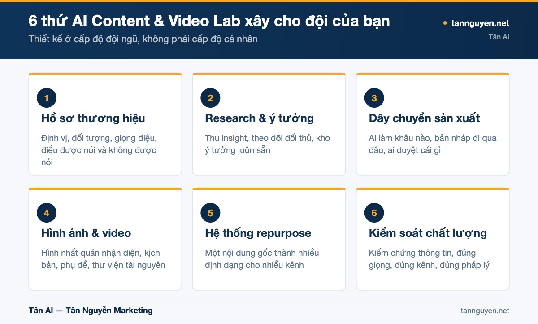This screenshot has height=324, width=538.
Task: Open tannguyen.net in the header
Action: pyautogui.click(x=480, y=23)
